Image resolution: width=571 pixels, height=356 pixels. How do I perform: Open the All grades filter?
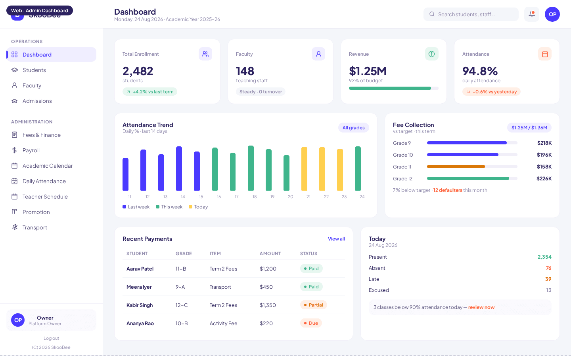click(x=354, y=128)
